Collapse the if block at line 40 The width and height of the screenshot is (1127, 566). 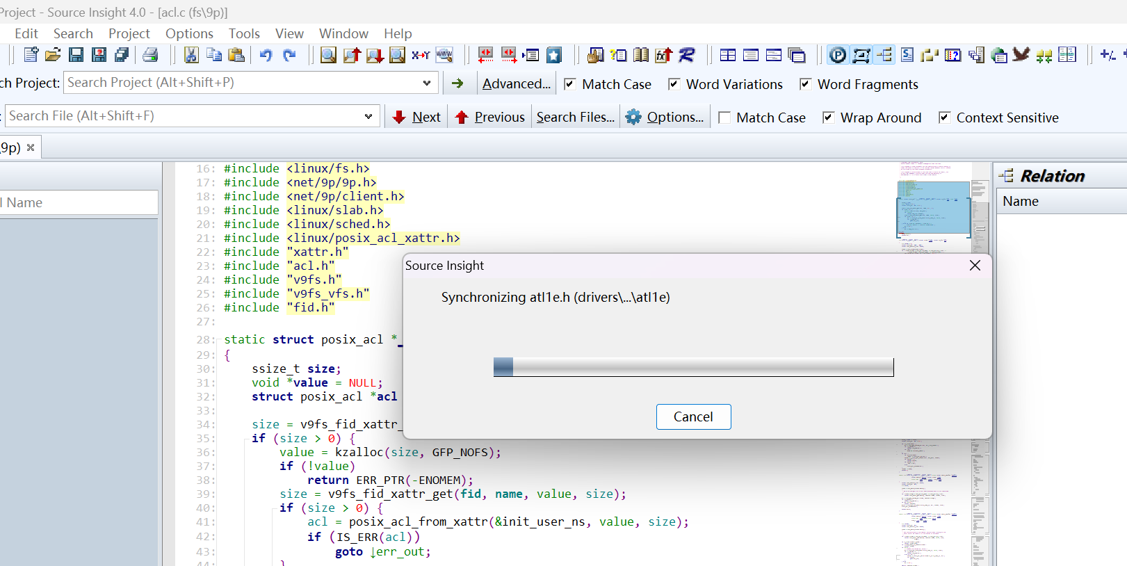pos(275,508)
